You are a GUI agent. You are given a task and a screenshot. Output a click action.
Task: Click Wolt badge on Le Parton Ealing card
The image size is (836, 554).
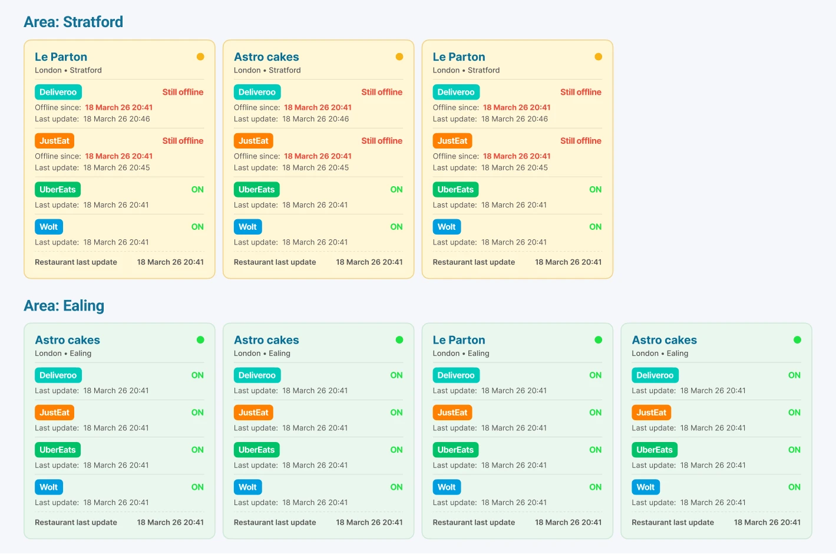(x=447, y=487)
